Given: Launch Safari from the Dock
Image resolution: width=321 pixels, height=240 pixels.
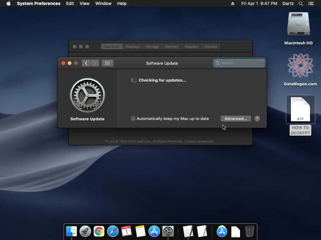Looking at the screenshot, I should tap(113, 231).
